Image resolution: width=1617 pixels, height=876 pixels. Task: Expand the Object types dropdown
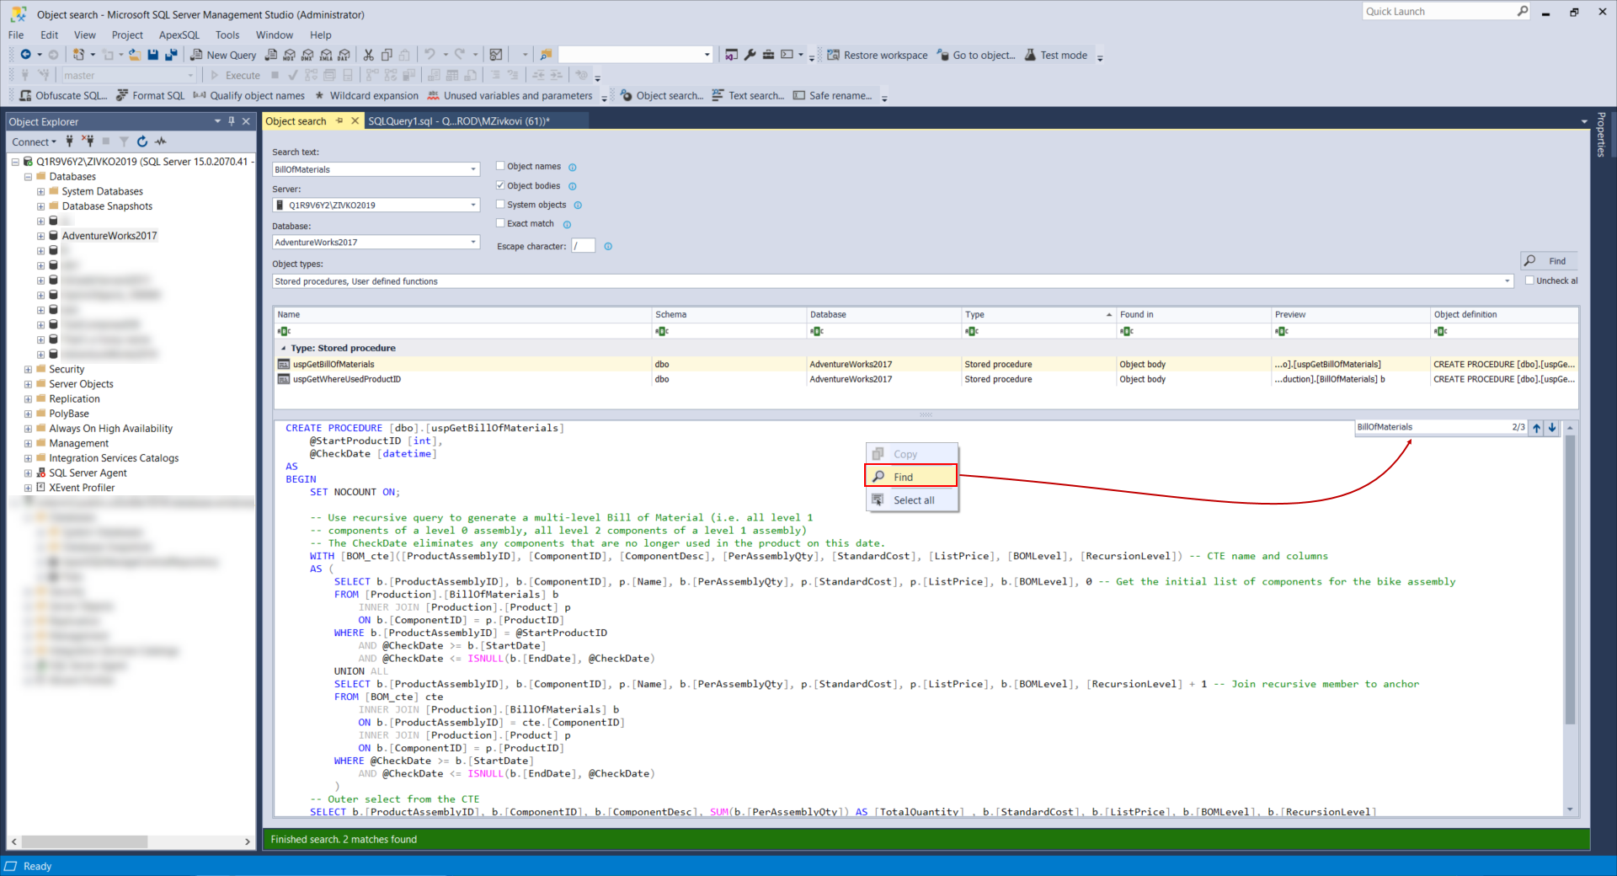[1508, 281]
